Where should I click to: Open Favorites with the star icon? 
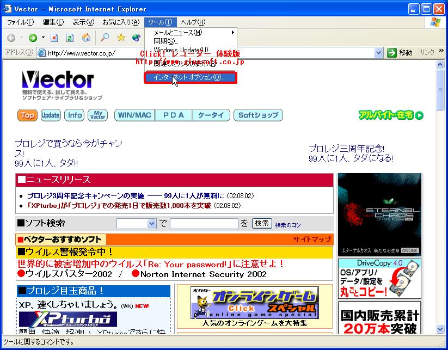121,38
